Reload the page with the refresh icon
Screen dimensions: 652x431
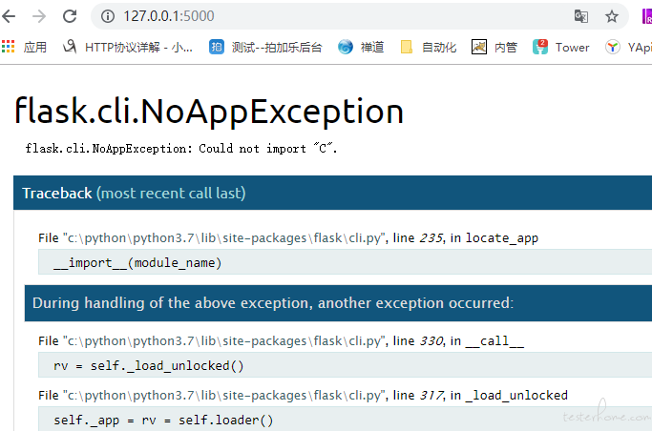pos(70,16)
